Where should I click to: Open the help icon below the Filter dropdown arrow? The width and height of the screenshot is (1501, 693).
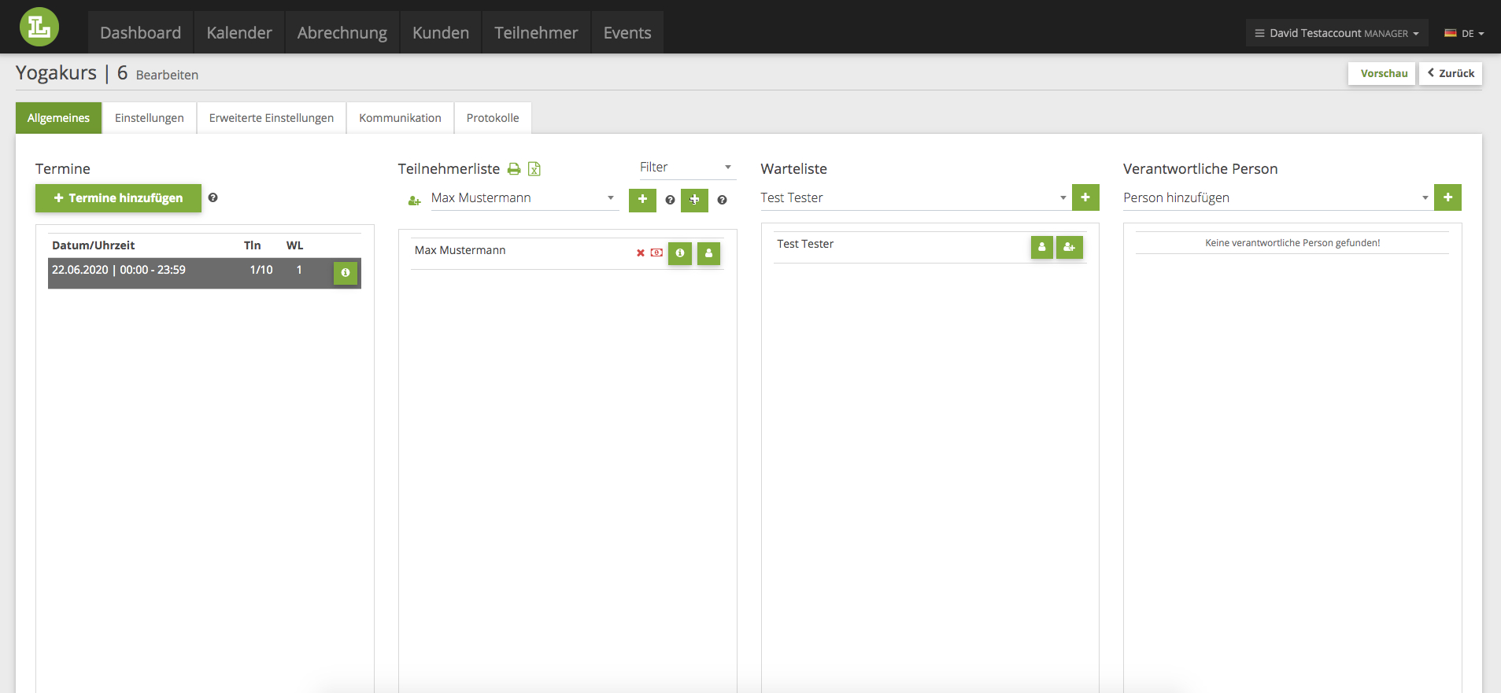pos(722,200)
